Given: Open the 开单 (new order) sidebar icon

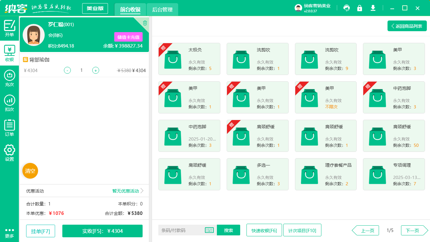Looking at the screenshot, I should (9, 29).
